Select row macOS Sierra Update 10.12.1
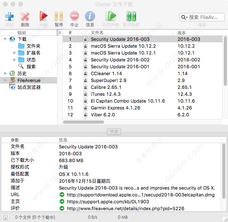 pos(142,53)
